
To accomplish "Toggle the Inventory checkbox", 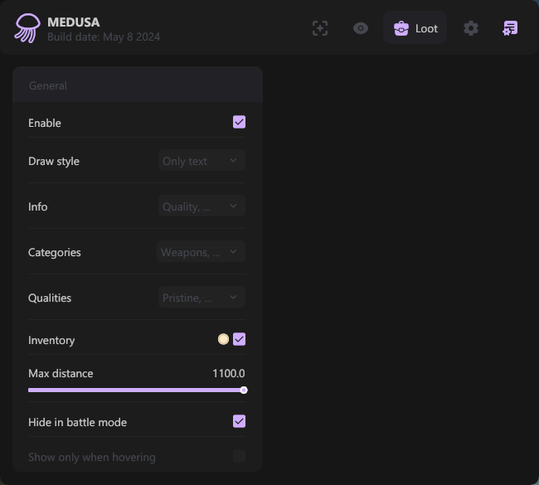I will point(239,339).
